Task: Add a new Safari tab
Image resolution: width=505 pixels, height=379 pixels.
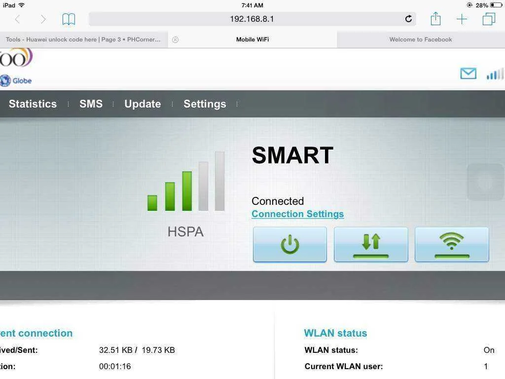Action: [x=462, y=19]
